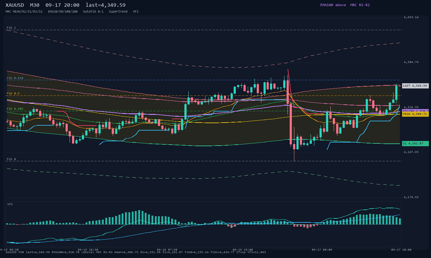Viewport: 431px width, 258px height.
Task: Click the "MRC MEAN/R1/S1/R2/S2" indicator label
Action: click(x=24, y=11)
